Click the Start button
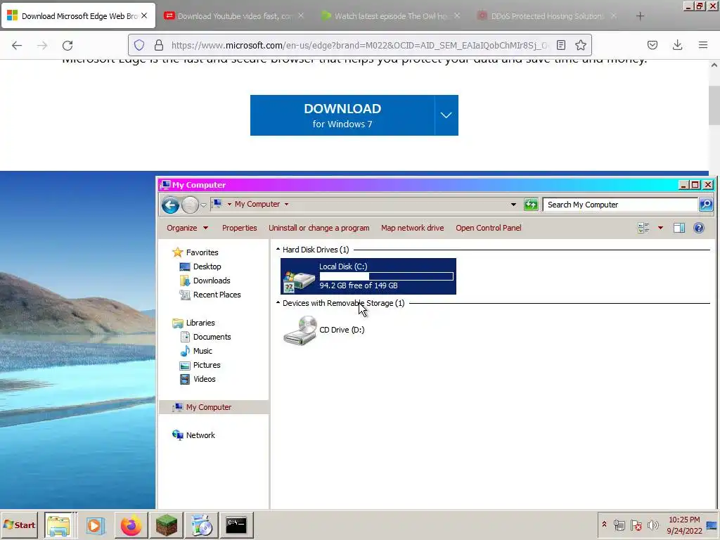The width and height of the screenshot is (720, 540). [x=19, y=525]
